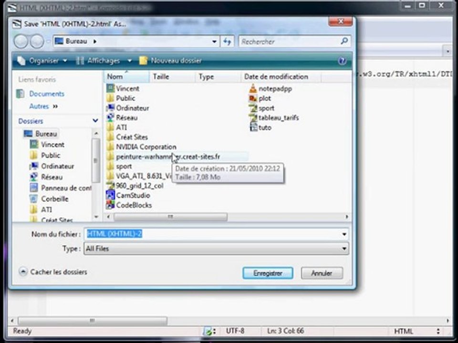This screenshot has height=343, width=458.
Task: Expand Autres favorite links chevron
Action: (55, 106)
